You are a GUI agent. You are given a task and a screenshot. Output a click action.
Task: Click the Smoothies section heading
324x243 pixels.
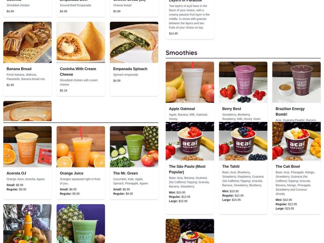coord(181,53)
